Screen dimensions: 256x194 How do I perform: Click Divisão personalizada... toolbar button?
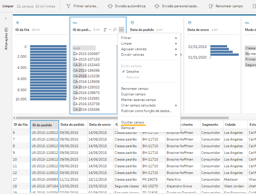(x=177, y=6)
